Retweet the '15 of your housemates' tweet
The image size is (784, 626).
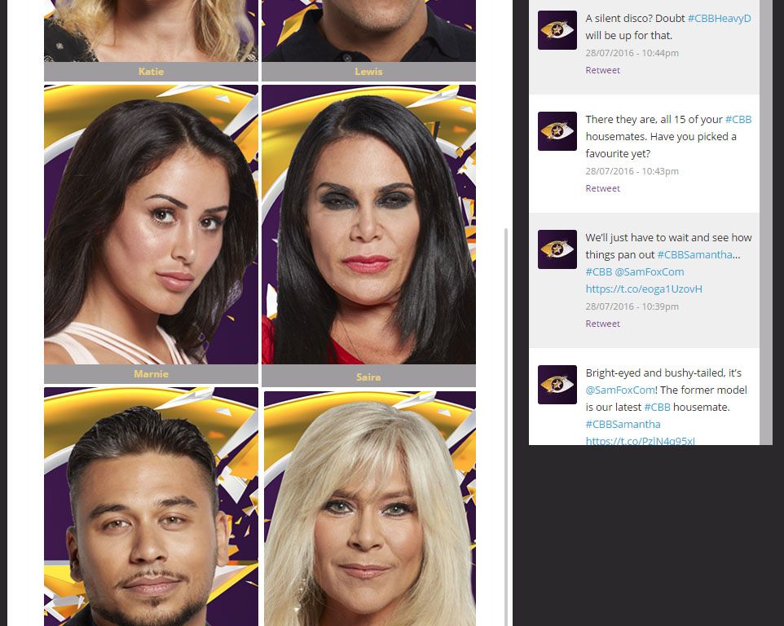tap(602, 188)
